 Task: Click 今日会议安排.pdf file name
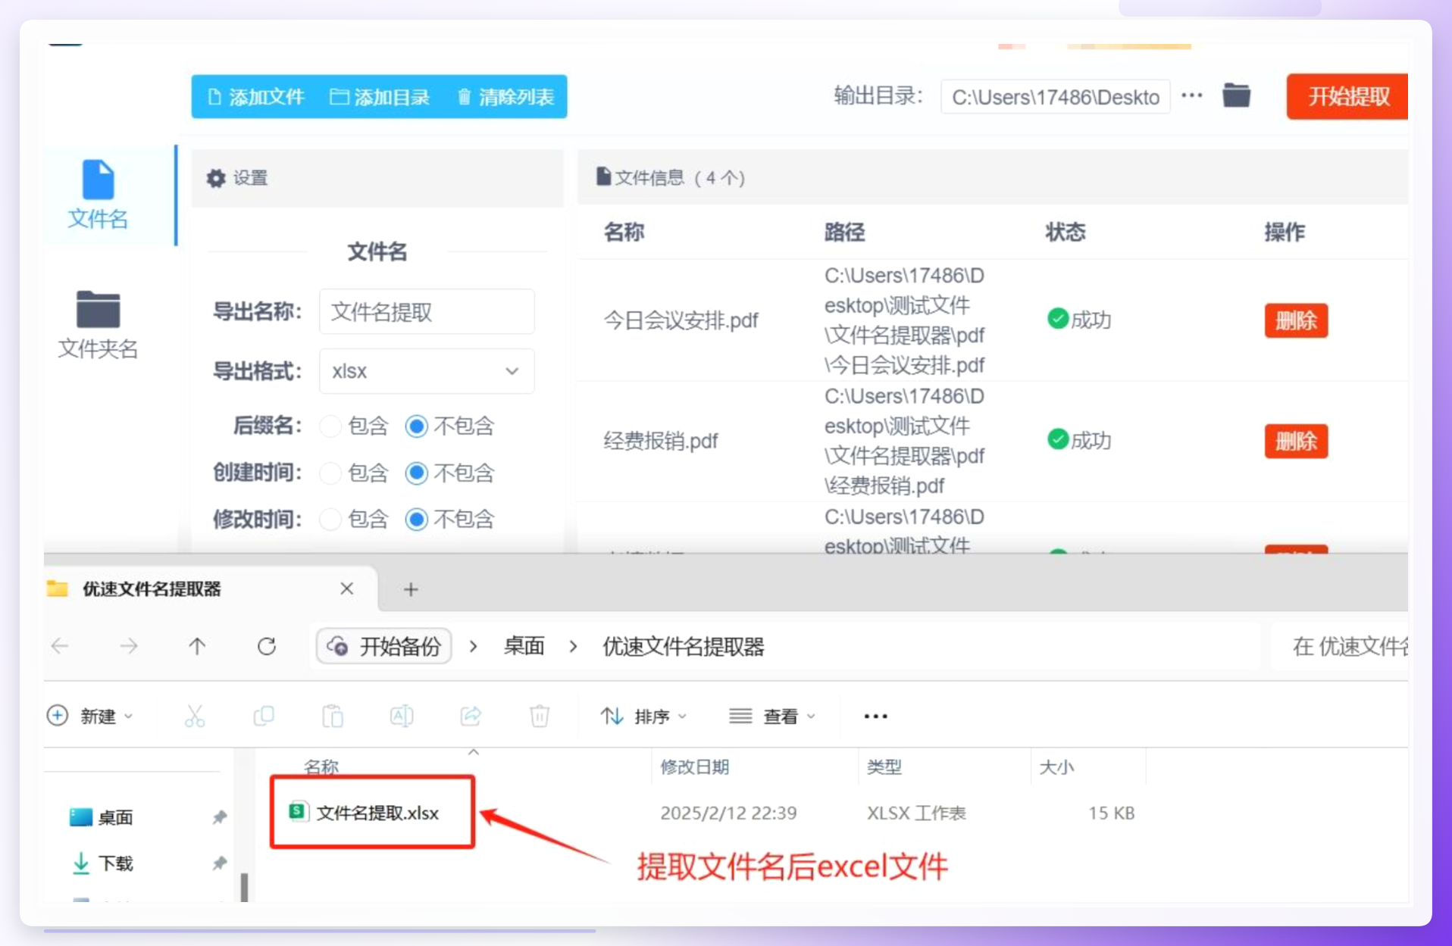click(681, 320)
